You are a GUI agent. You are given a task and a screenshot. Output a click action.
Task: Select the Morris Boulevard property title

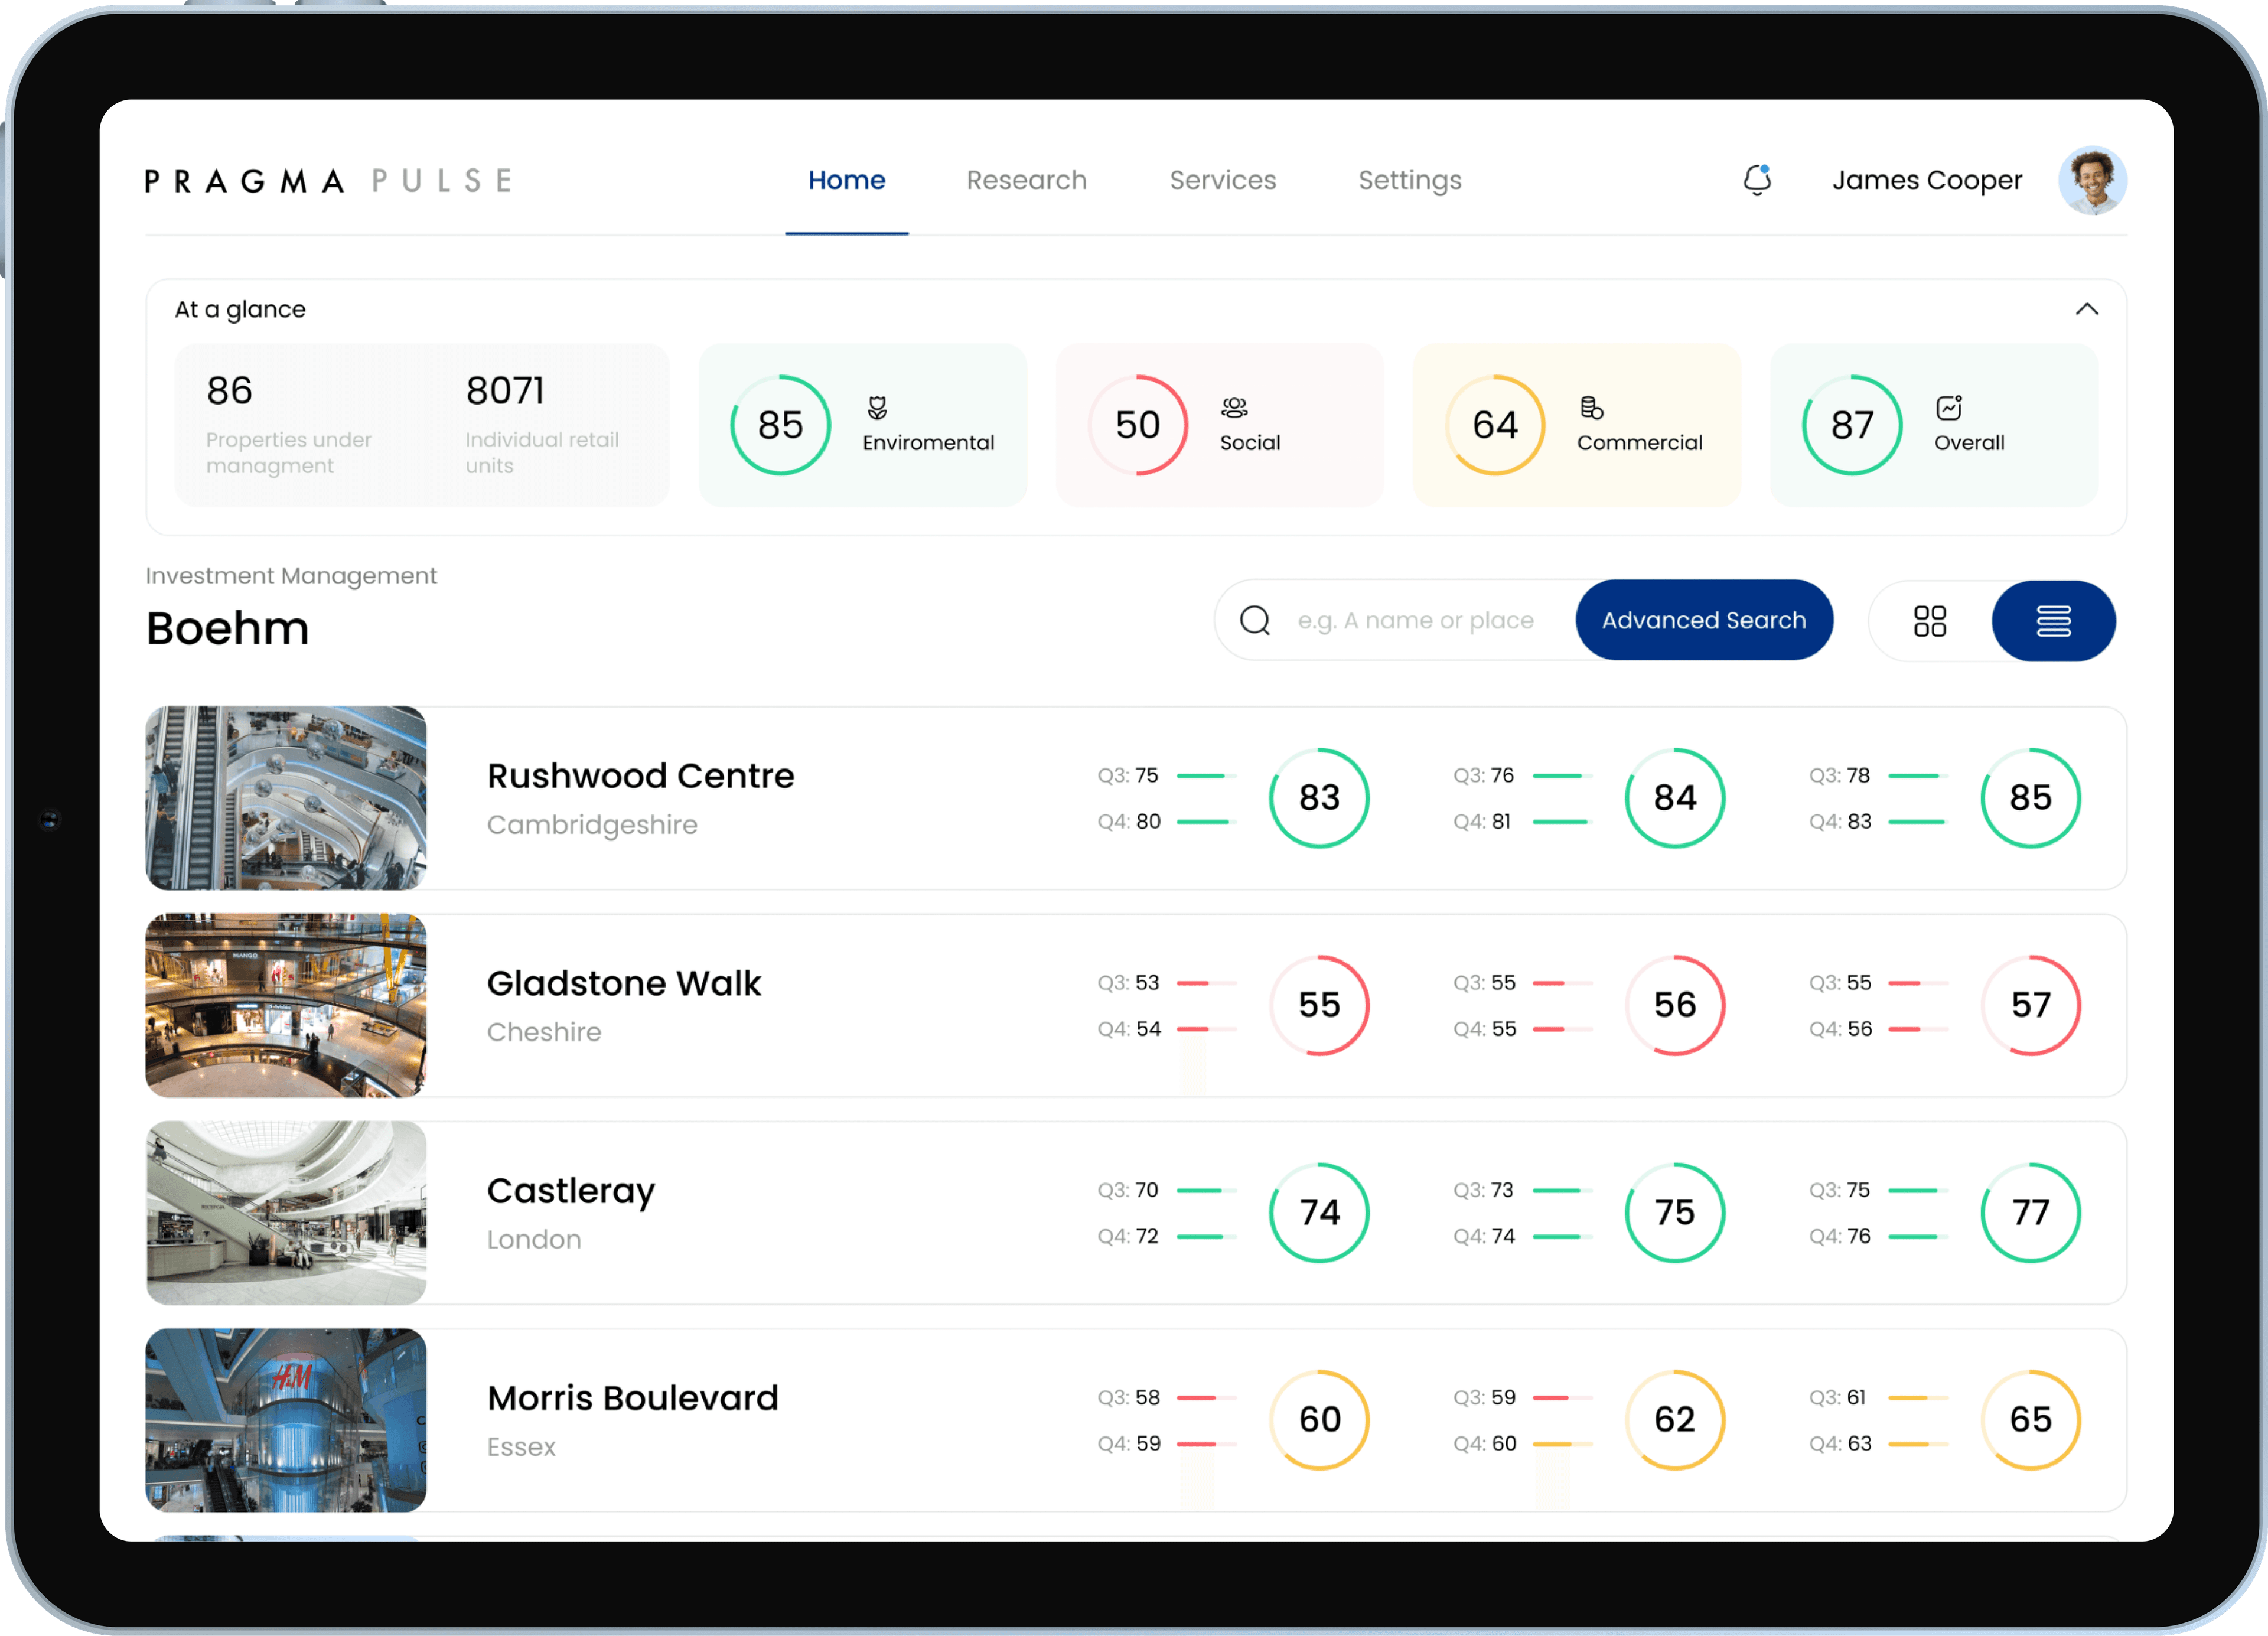coord(632,1398)
